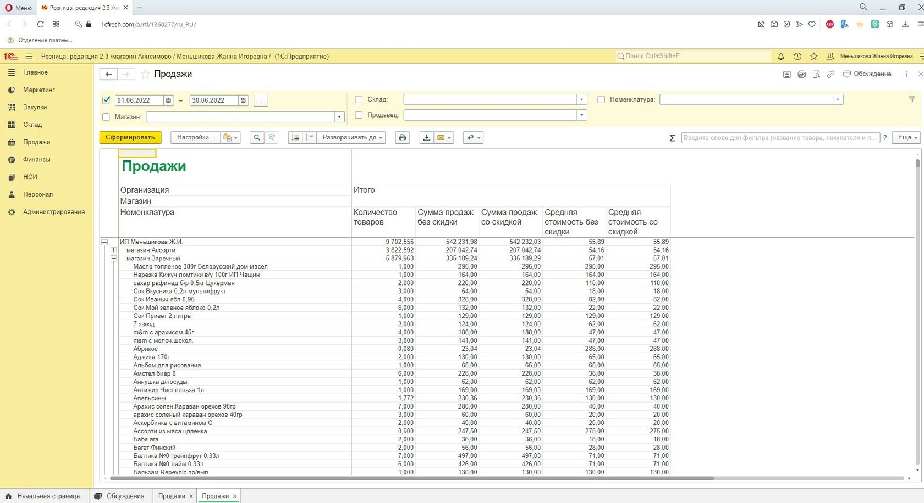Open calendar picker for start date 01.06.2022
The width and height of the screenshot is (924, 503).
click(169, 100)
